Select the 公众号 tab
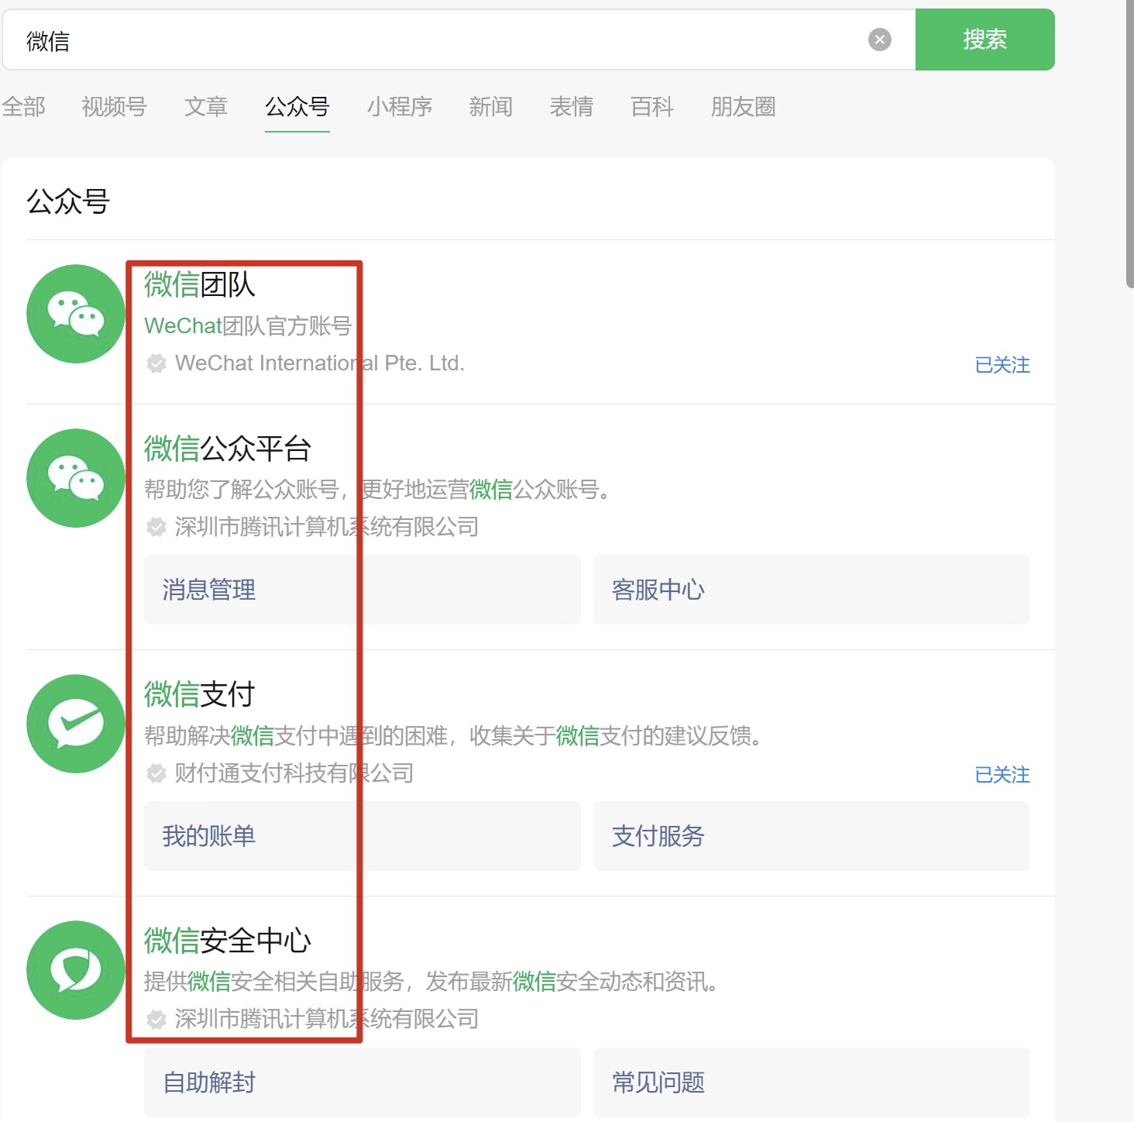The width and height of the screenshot is (1134, 1122). pyautogui.click(x=297, y=107)
